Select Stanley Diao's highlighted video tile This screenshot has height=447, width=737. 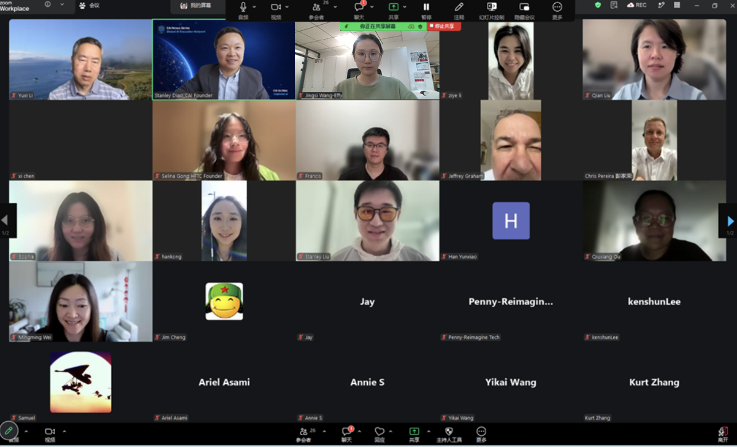point(224,59)
